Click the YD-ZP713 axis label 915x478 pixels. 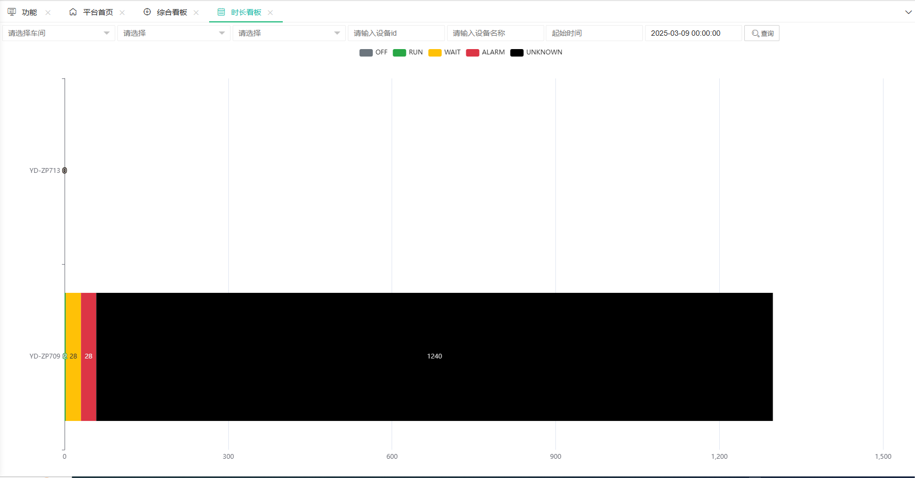45,171
